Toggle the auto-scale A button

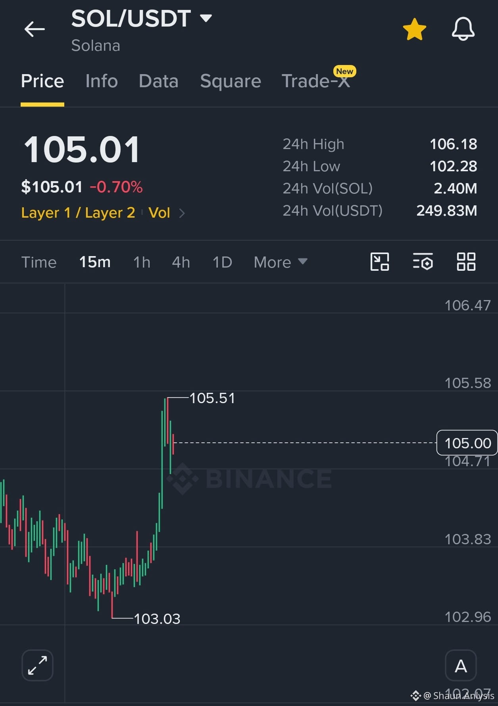pyautogui.click(x=461, y=665)
